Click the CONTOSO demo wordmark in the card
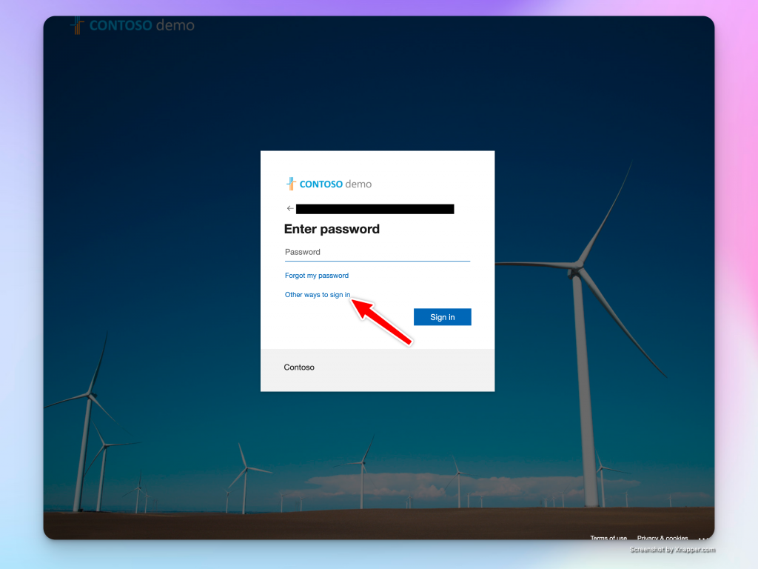The image size is (758, 569). tap(335, 184)
